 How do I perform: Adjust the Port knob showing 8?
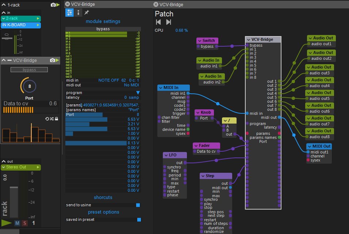(29, 86)
